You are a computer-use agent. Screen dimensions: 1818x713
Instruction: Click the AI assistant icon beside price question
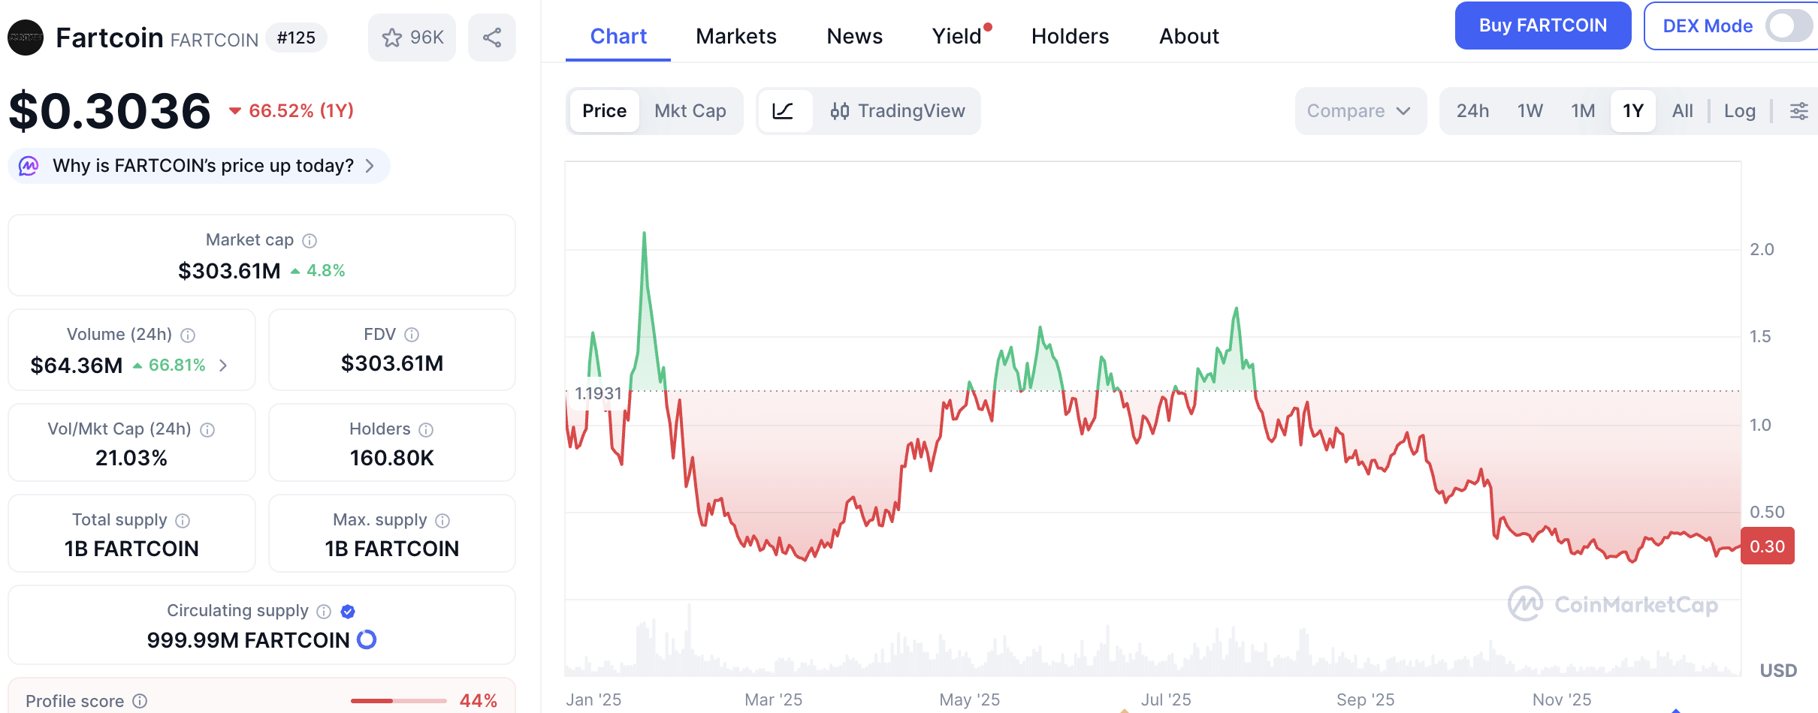click(x=29, y=166)
